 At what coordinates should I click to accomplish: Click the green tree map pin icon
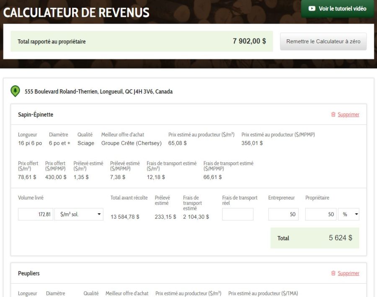15,91
